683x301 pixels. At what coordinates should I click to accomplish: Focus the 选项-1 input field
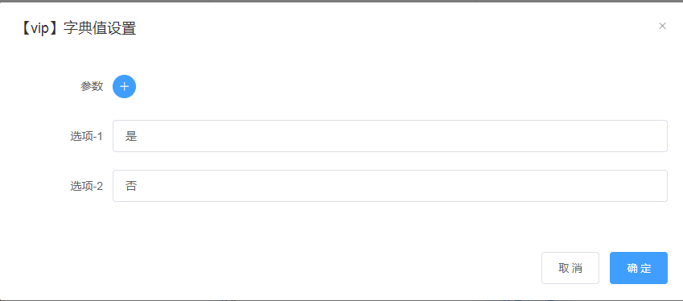pos(390,136)
